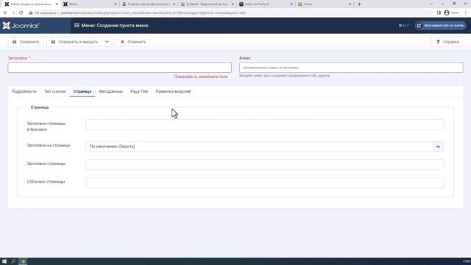Click browser forward arrow
Viewport: 471px width, 265px height.
(13, 13)
